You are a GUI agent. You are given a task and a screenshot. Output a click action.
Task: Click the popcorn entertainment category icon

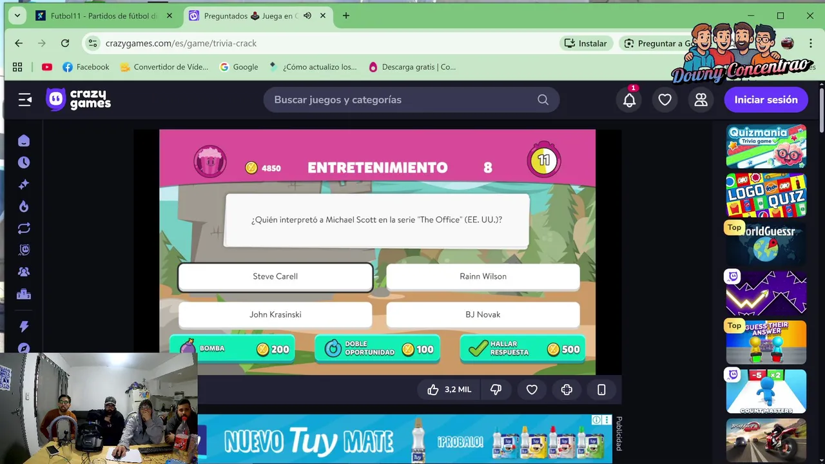tap(210, 161)
